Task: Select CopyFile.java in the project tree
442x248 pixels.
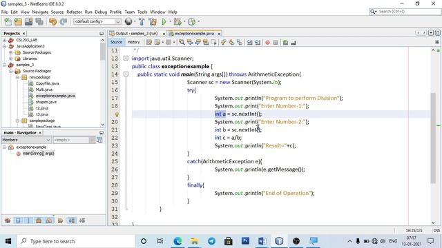Action: pyautogui.click(x=48, y=83)
